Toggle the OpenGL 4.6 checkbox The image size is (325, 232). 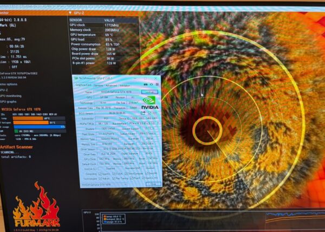144,178
